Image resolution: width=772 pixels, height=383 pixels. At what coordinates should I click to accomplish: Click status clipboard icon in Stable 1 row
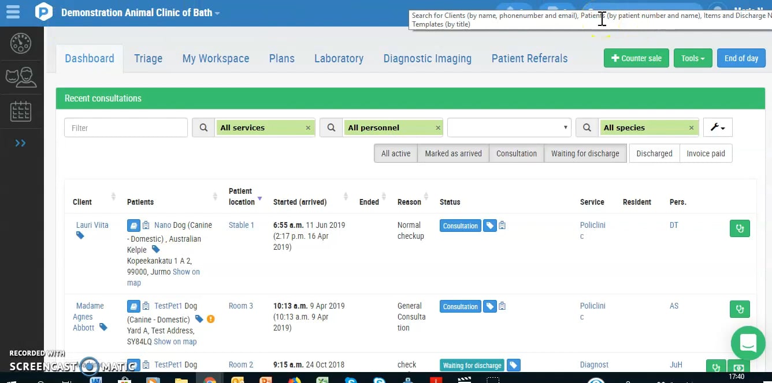502,226
